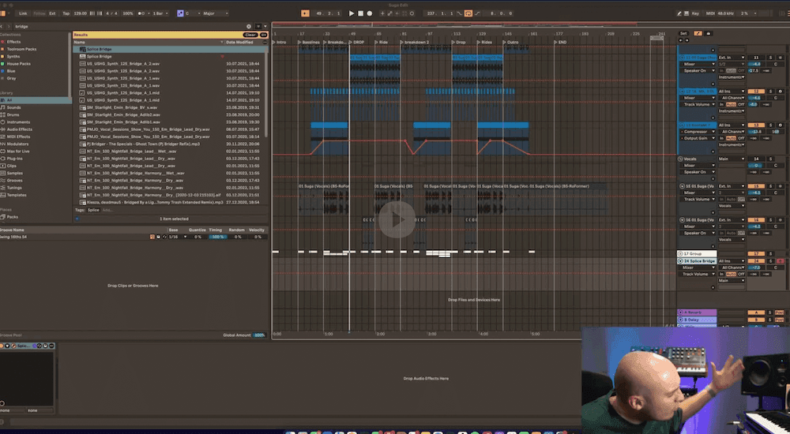Jump to the breakdown 2 locator
Viewport: 790px width, 434px height.
tap(416, 43)
